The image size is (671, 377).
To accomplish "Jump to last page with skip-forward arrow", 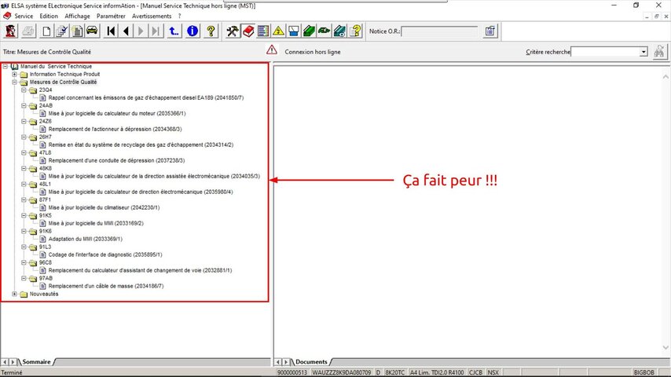I will [x=156, y=31].
